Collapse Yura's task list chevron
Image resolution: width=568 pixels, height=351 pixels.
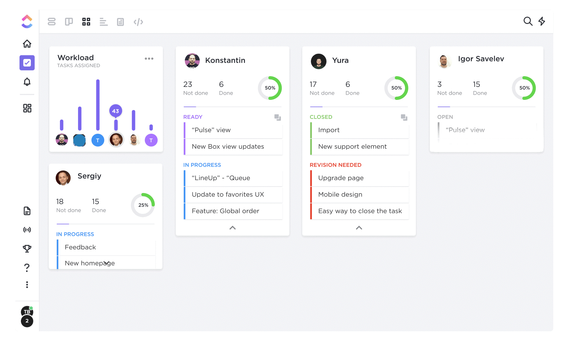[359, 228]
